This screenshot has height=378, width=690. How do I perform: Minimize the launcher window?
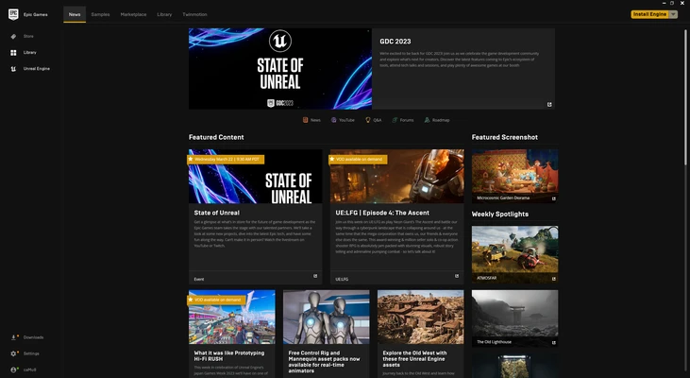pos(664,3)
